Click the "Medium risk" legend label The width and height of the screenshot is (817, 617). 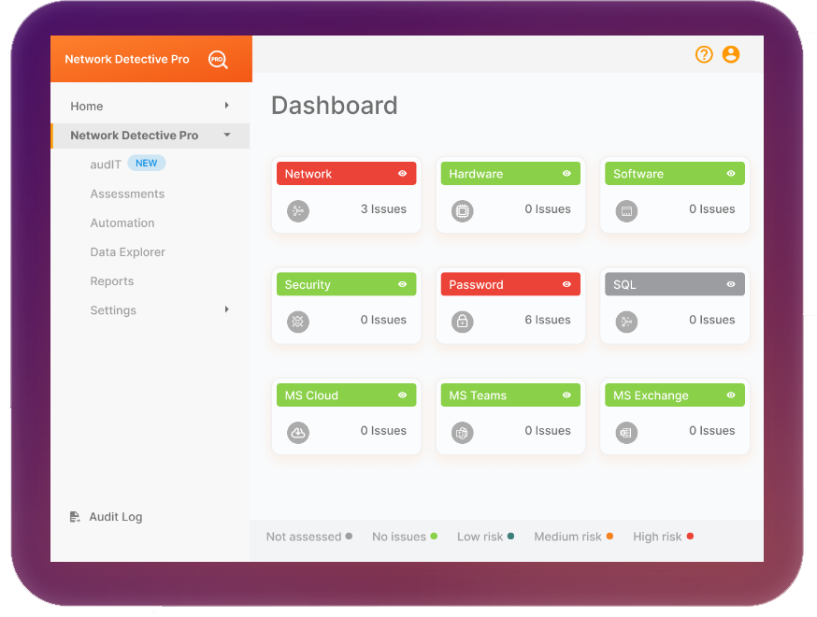pos(567,537)
